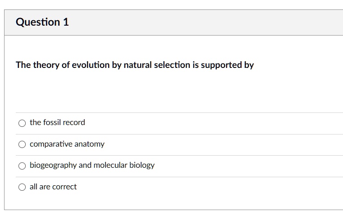Click the word 'comparative' in option two
This screenshot has height=215, width=343.
point(51,144)
